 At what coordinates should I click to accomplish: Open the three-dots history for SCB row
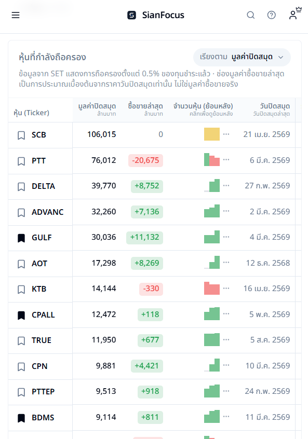point(226,134)
